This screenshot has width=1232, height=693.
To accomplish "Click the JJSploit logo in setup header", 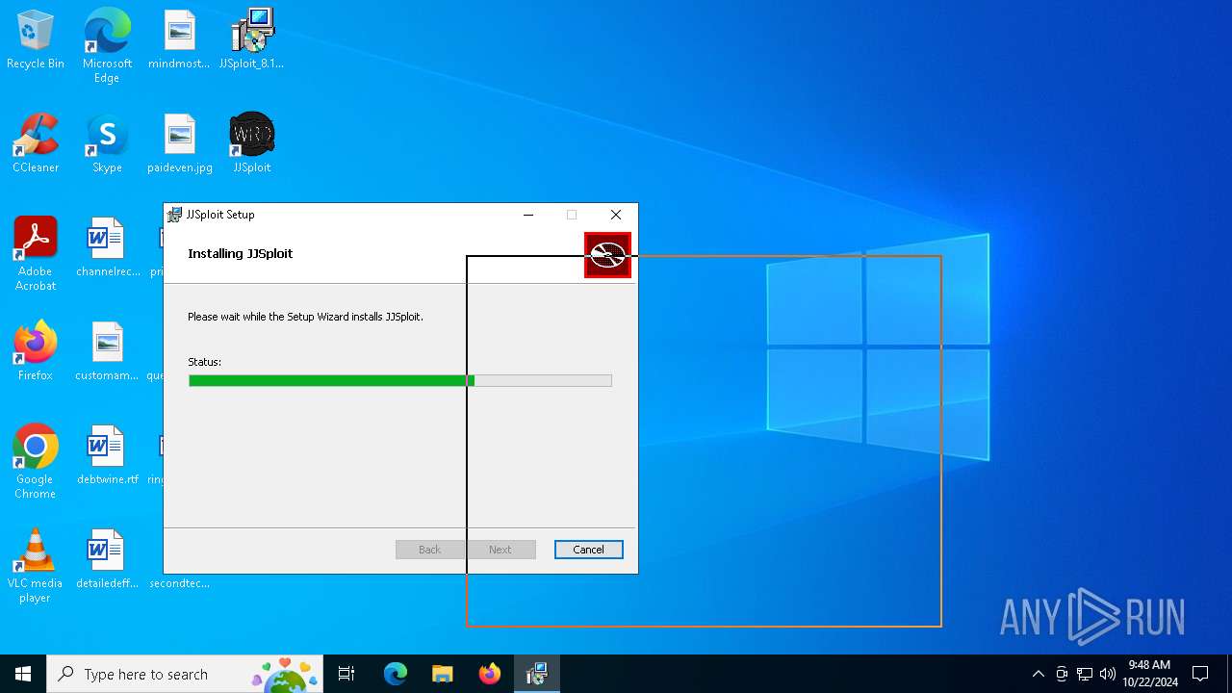I will coord(607,255).
